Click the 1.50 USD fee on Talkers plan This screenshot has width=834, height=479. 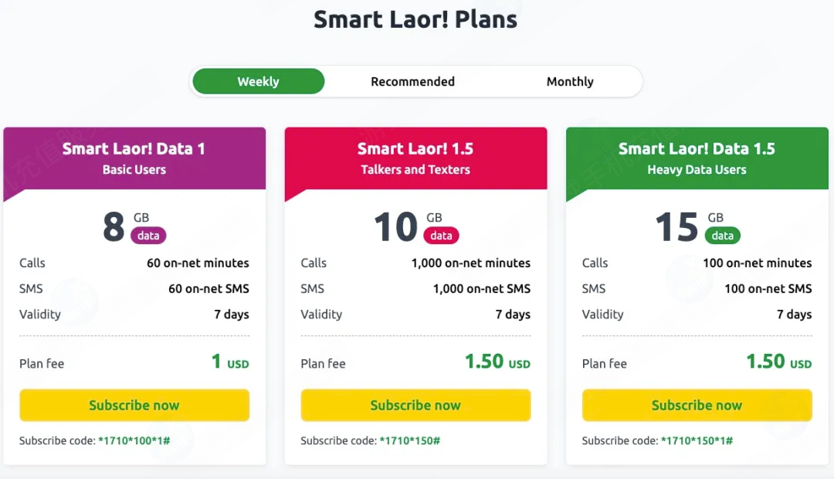tap(497, 362)
